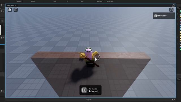The width and height of the screenshot is (181, 102).
Task: Click the "Yo mama" prompt object text
Action: 93,89
